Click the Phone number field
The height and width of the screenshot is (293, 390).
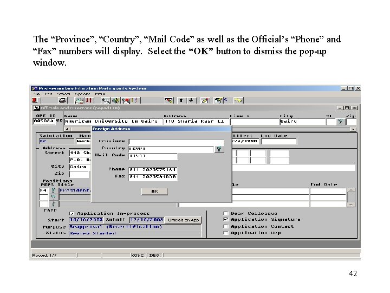click(x=153, y=170)
